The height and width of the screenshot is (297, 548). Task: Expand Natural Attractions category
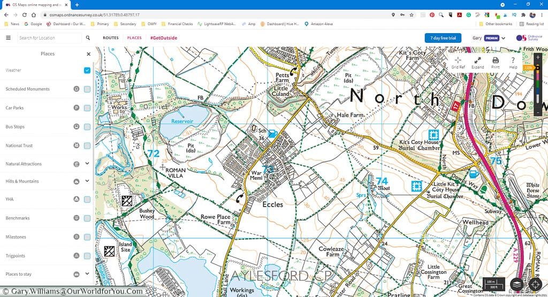[87, 163]
